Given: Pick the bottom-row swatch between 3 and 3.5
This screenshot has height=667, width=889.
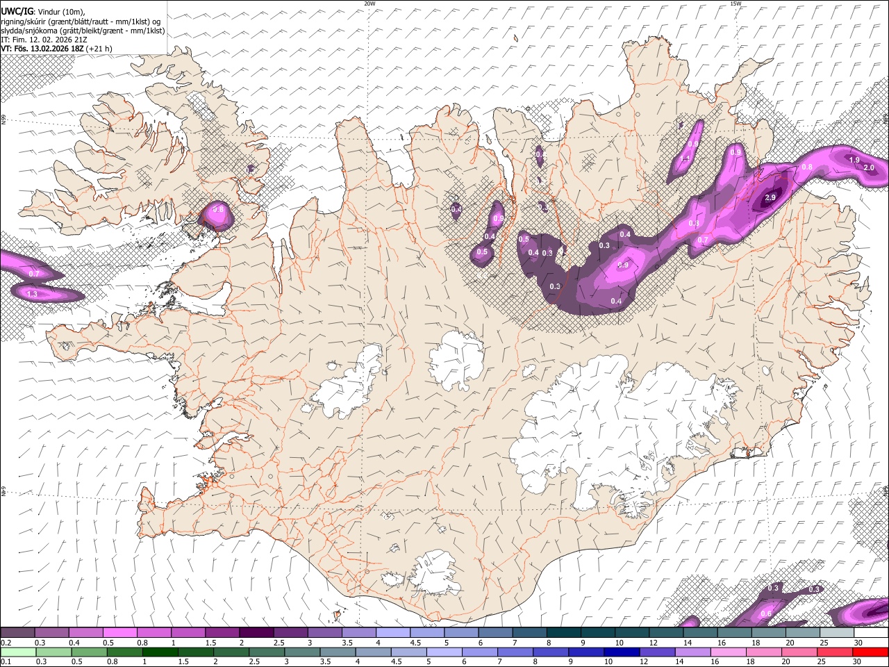Looking at the screenshot, I should [x=302, y=652].
